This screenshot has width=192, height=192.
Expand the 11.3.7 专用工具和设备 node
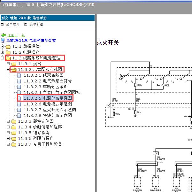[8, 144]
